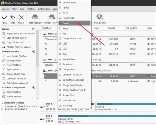Open the Data Backup toolbar tool
This screenshot has height=125, width=156.
(x=100, y=19)
